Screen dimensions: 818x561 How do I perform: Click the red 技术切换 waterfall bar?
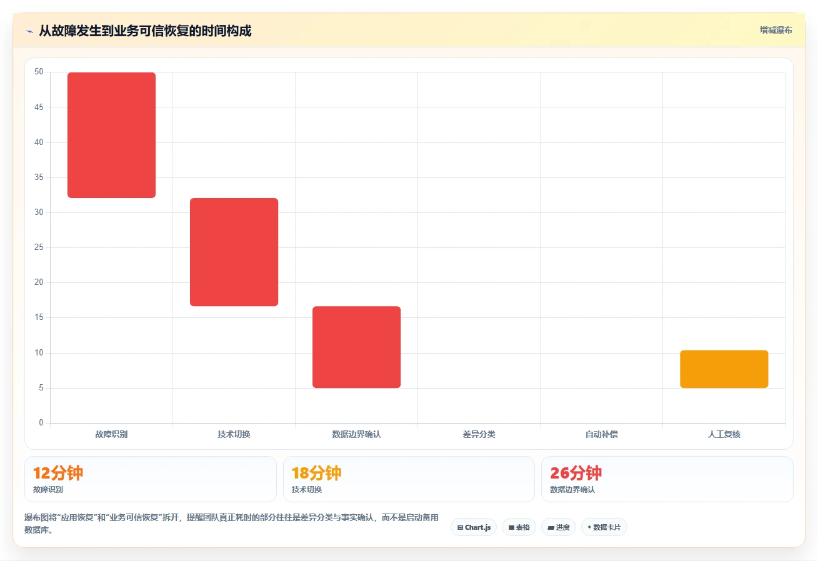(234, 252)
